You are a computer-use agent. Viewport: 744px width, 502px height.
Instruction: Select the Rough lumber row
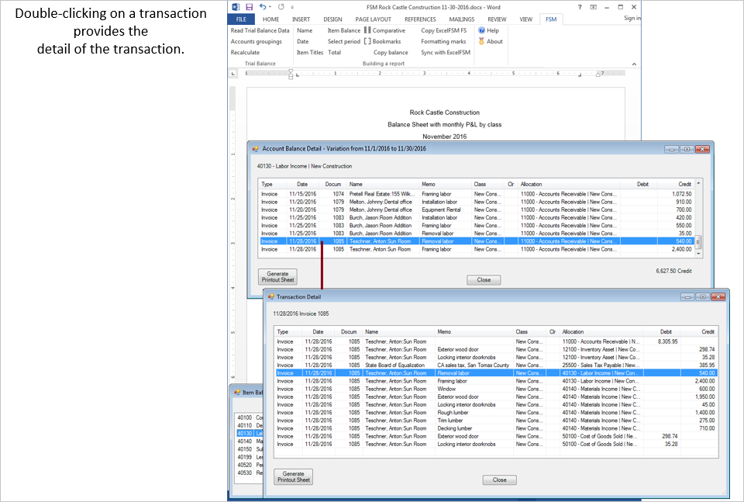click(x=496, y=412)
